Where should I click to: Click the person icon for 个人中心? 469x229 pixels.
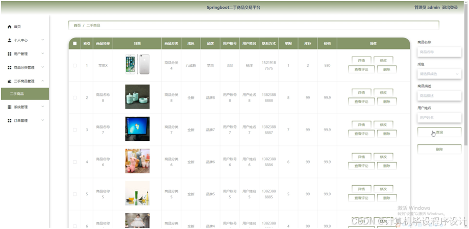click(10, 40)
